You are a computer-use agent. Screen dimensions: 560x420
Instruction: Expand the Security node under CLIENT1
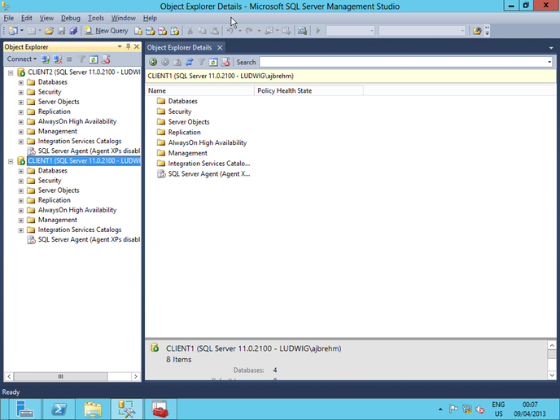21,181
